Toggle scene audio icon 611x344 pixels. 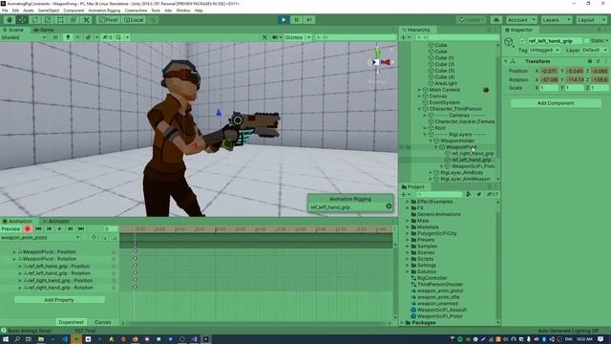click(78, 37)
